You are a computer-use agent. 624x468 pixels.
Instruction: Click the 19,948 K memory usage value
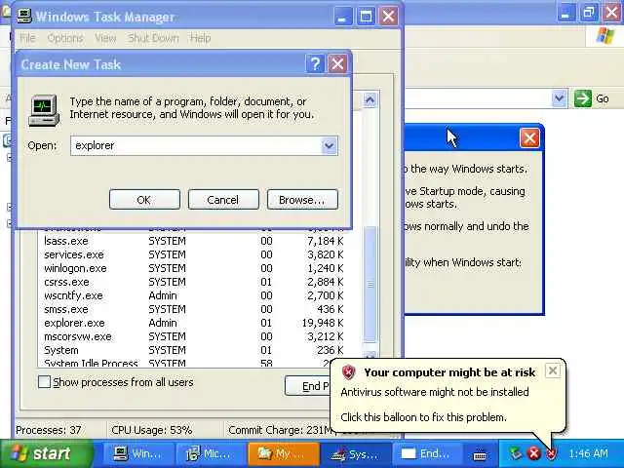(323, 323)
